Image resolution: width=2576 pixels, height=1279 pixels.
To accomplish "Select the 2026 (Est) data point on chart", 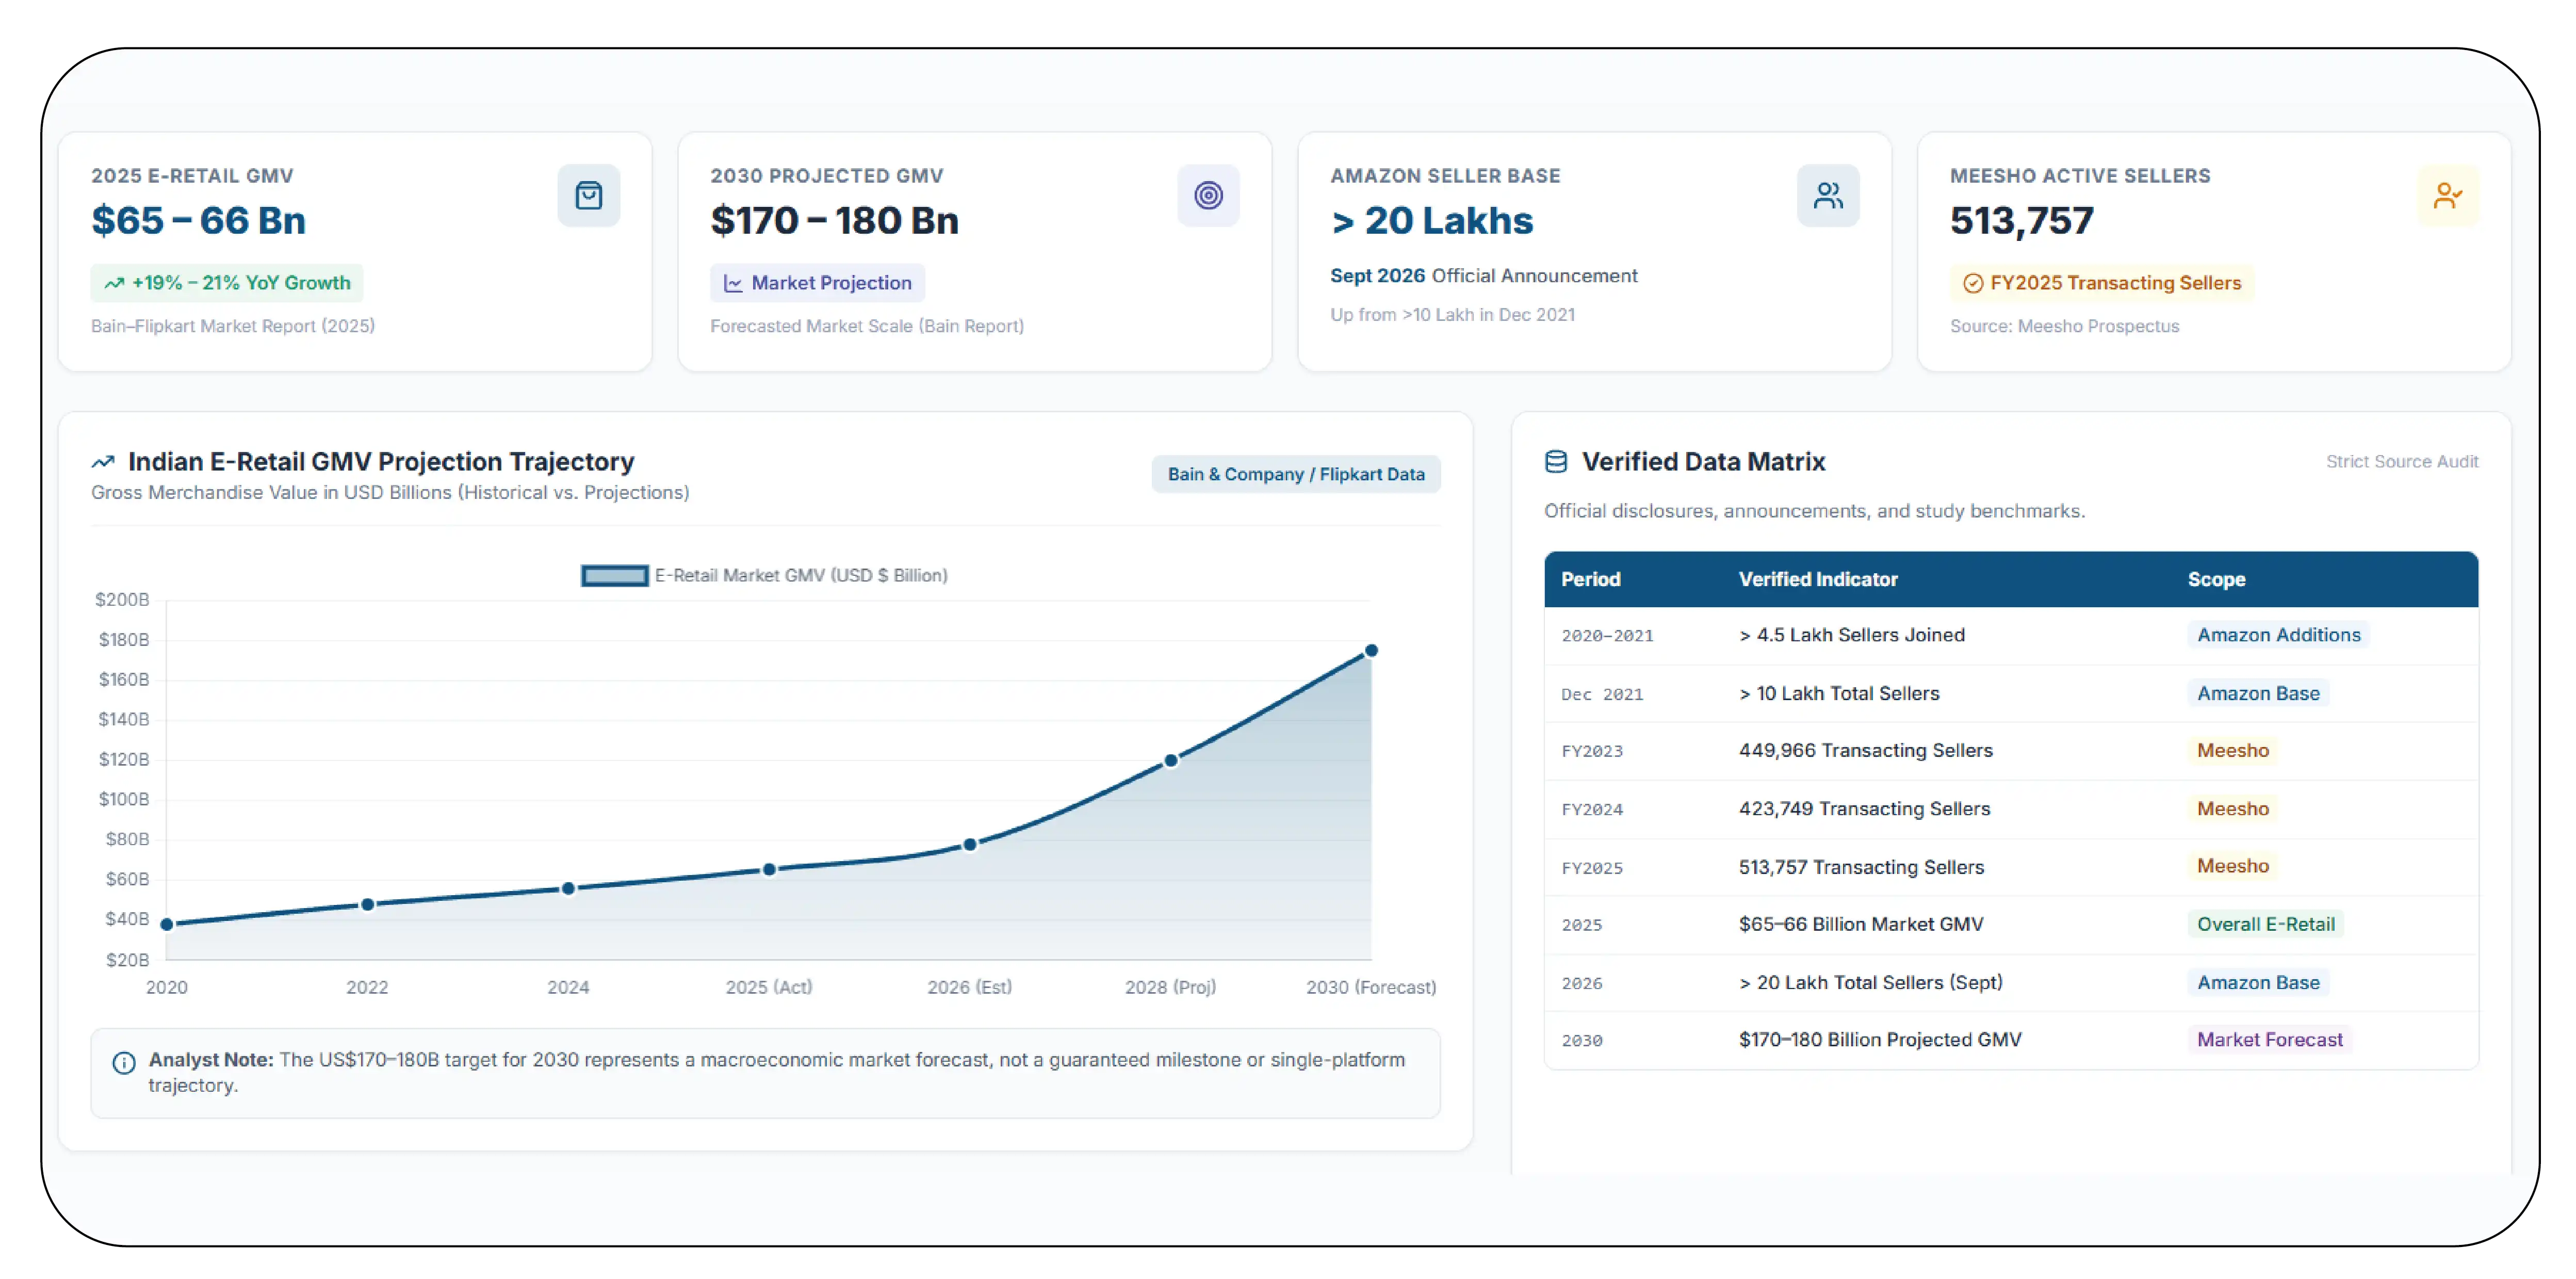I will coord(969,844).
